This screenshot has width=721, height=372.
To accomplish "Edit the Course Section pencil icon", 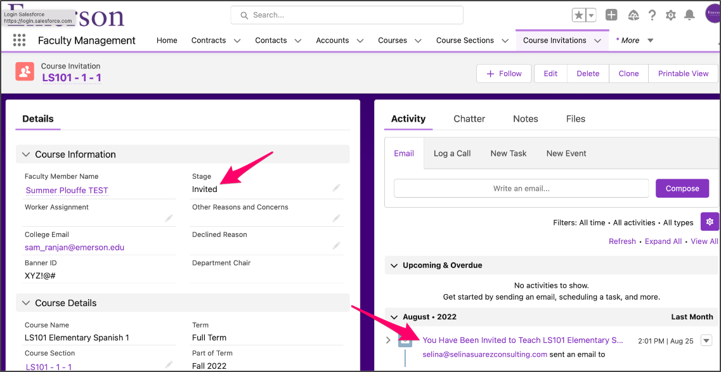I will [x=169, y=364].
